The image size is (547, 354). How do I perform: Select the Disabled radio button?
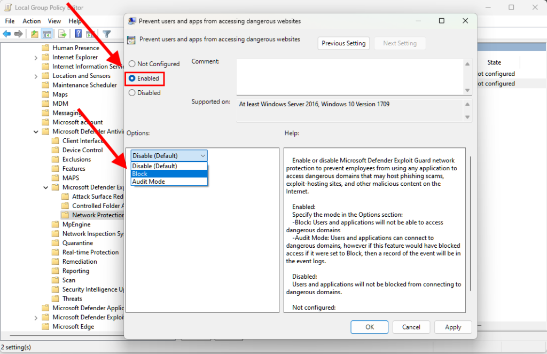click(132, 93)
